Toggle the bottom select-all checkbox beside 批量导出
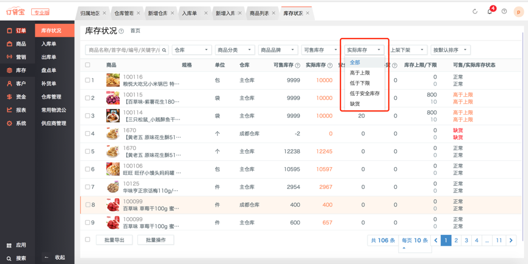This screenshot has height=264, width=528. coord(87,240)
